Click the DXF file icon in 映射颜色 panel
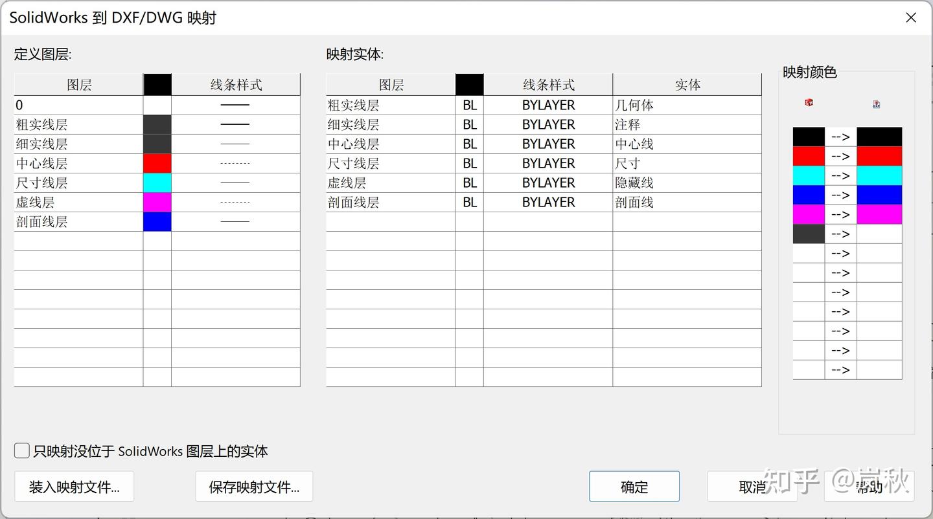Screen dimensions: 933x519 (876, 104)
